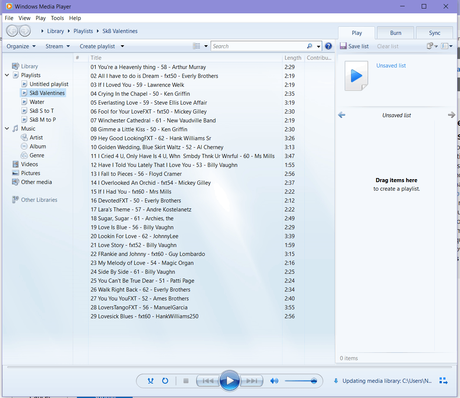Viewport: 460px width, 398px height.
Task: Click the Unsaved list playlist thumbnail
Action: 356,76
